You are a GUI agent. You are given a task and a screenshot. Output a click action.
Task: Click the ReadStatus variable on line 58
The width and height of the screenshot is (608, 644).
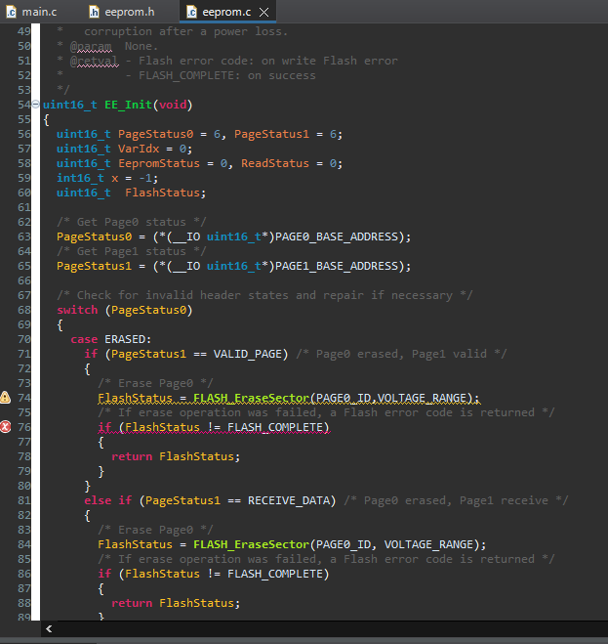(x=275, y=163)
